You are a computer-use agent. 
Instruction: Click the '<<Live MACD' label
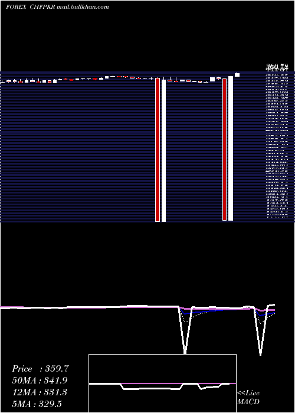(248, 397)
